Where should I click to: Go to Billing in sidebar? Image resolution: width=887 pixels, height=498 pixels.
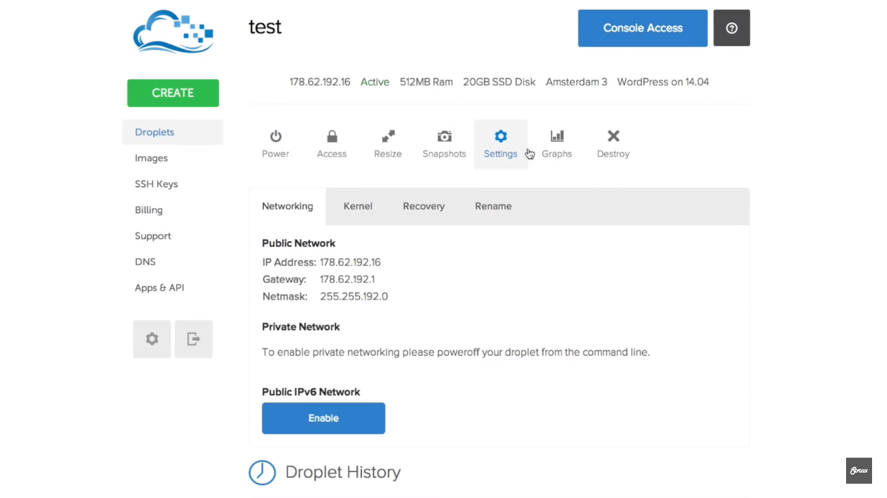[149, 210]
